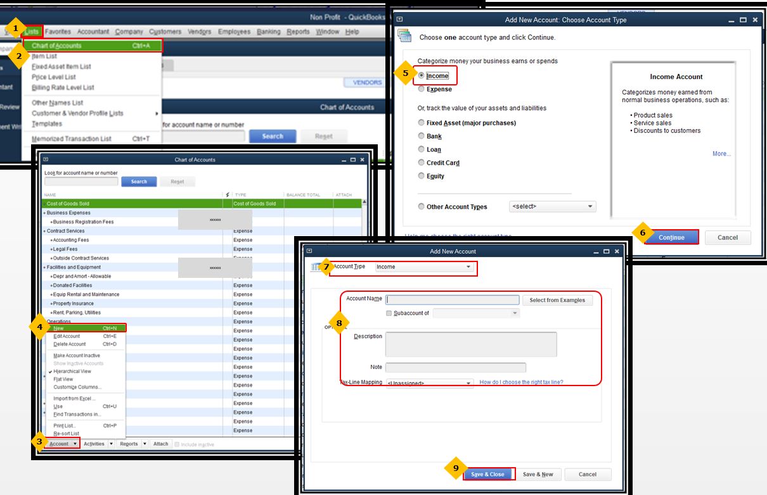Open the Reports dropdown in Chart of Accounts footer
The height and width of the screenshot is (495, 767).
[x=134, y=444]
